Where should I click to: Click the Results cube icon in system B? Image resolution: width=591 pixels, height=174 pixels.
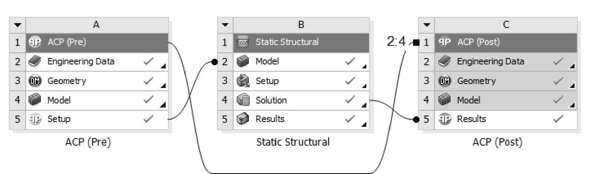pyautogui.click(x=242, y=119)
